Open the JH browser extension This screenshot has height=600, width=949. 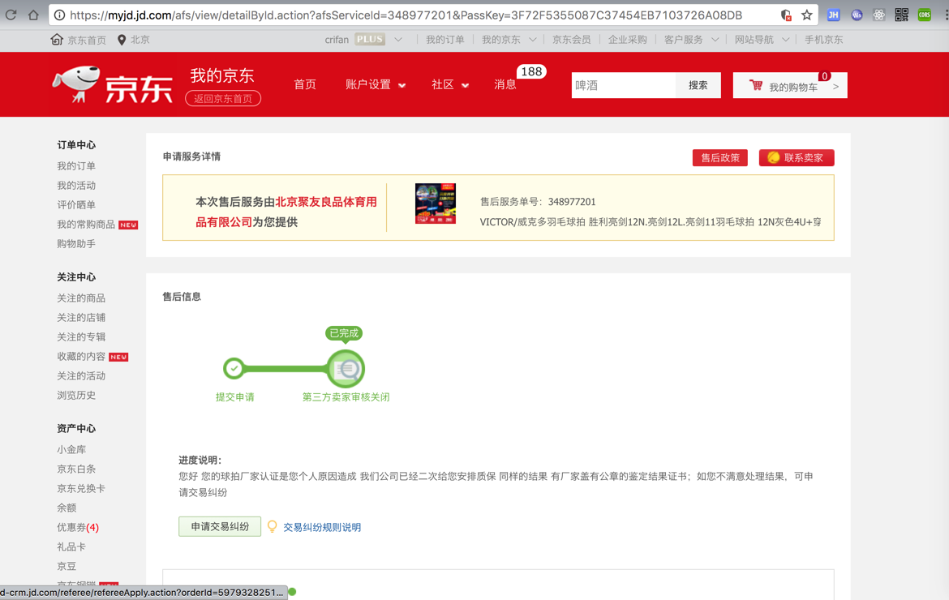point(833,15)
